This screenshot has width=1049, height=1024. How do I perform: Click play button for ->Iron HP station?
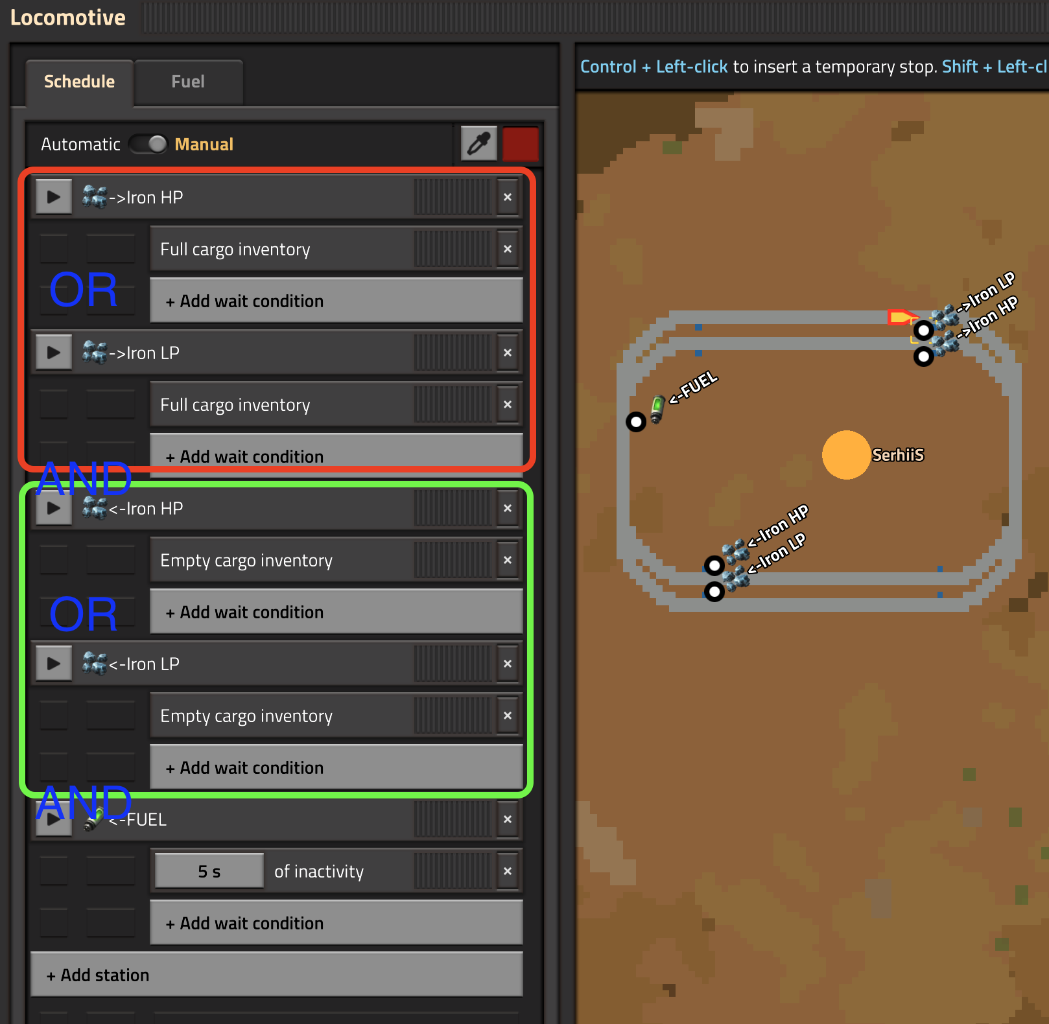click(53, 197)
